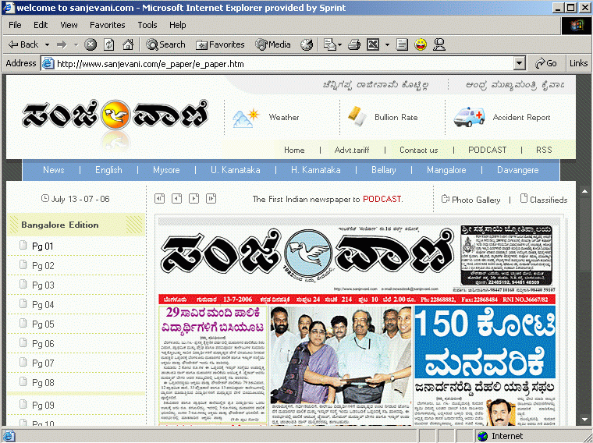Go to the site Home link
This screenshot has height=443, width=593.
294,150
